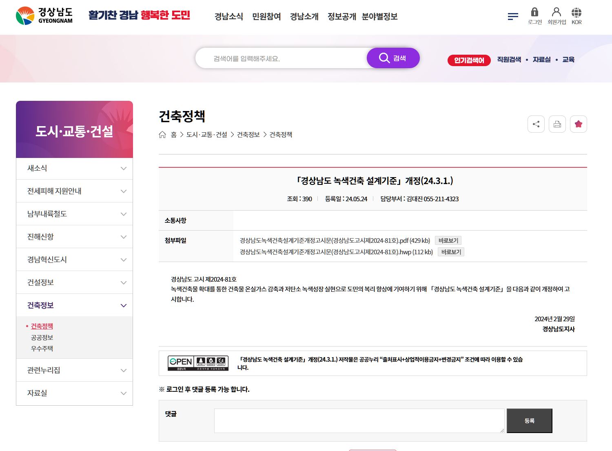Click the 로그인 lock icon
This screenshot has width=612, height=451.
(x=534, y=12)
